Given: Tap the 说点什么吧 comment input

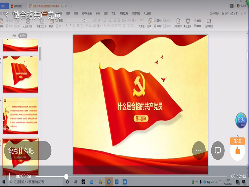Looking at the screenshot, I should pos(28,151).
